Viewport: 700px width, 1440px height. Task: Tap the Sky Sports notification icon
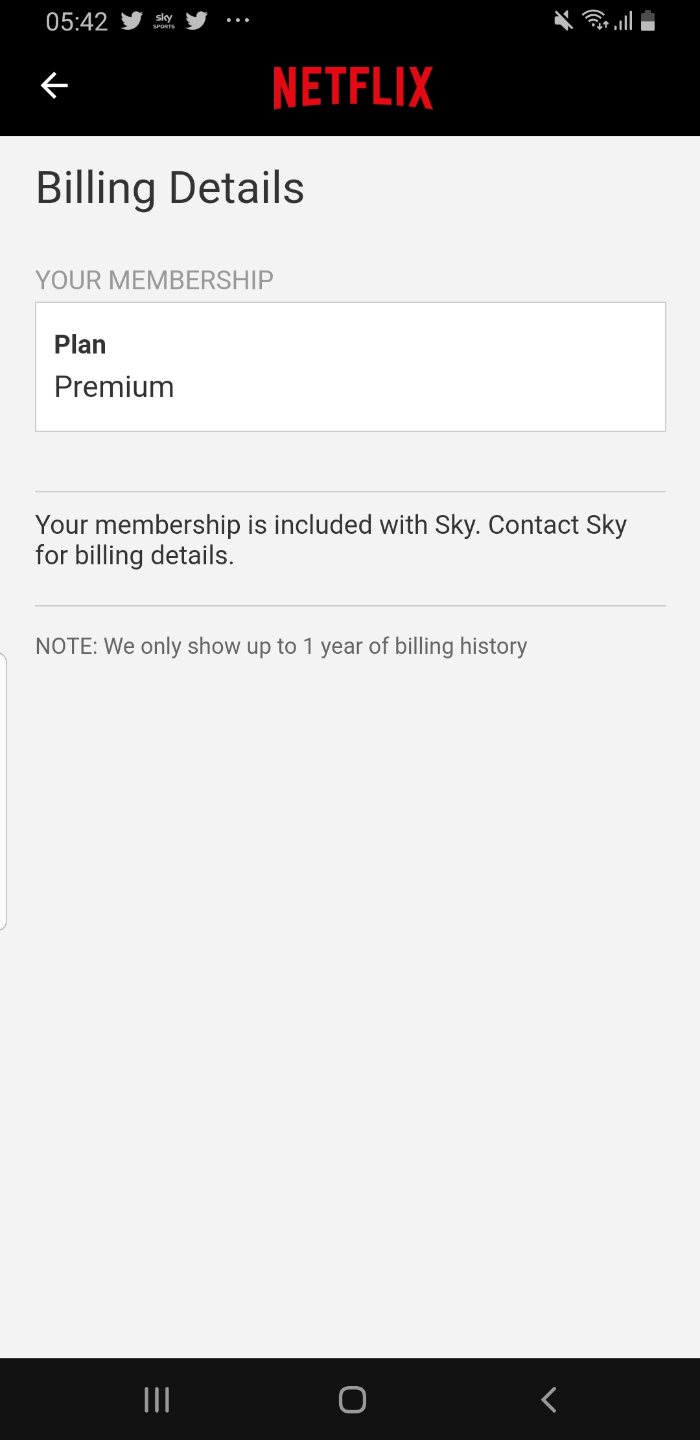164,21
